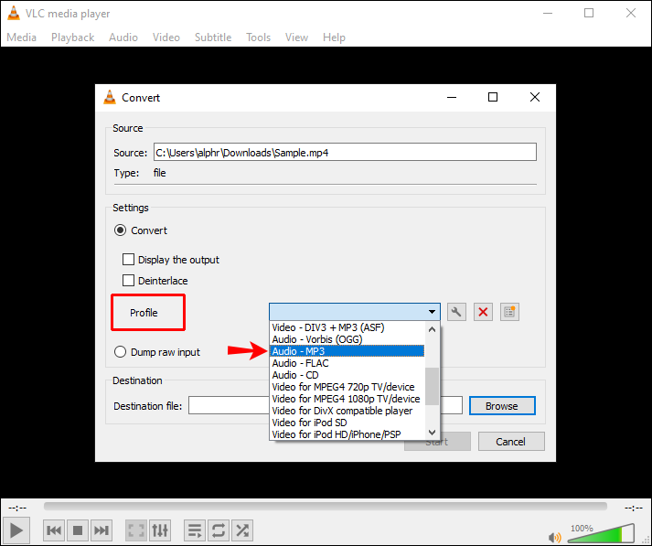652x546 pixels.
Task: Open the Audio menu
Action: [123, 37]
